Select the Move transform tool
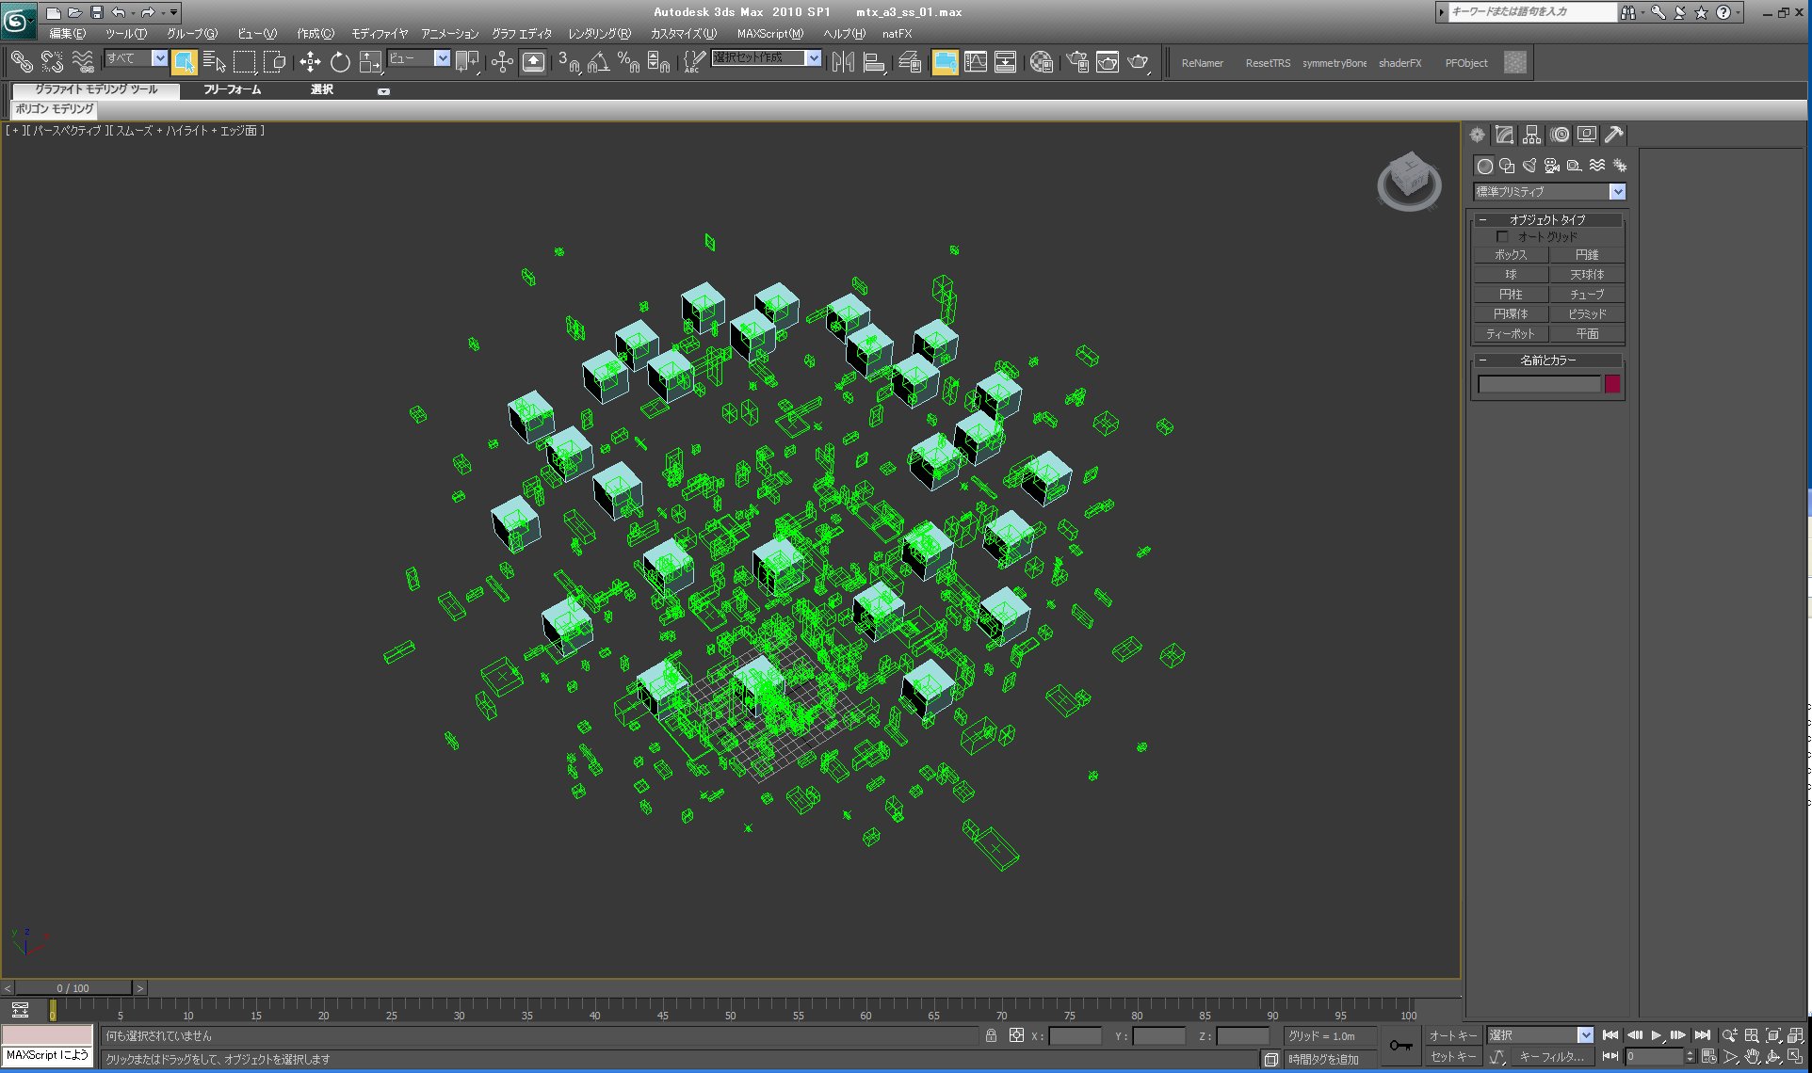The image size is (1812, 1073). click(310, 63)
